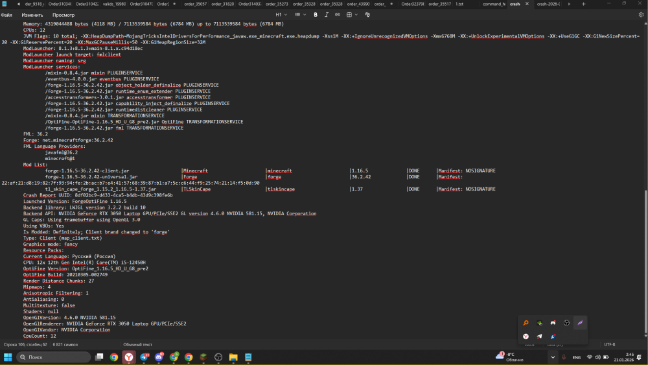The image size is (648, 365).
Task: Click the Обычный текст status entry
Action: pos(137,344)
